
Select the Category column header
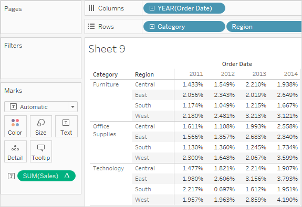point(105,74)
